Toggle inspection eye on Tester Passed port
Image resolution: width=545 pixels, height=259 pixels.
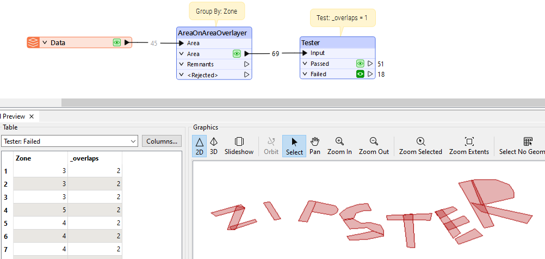(360, 64)
